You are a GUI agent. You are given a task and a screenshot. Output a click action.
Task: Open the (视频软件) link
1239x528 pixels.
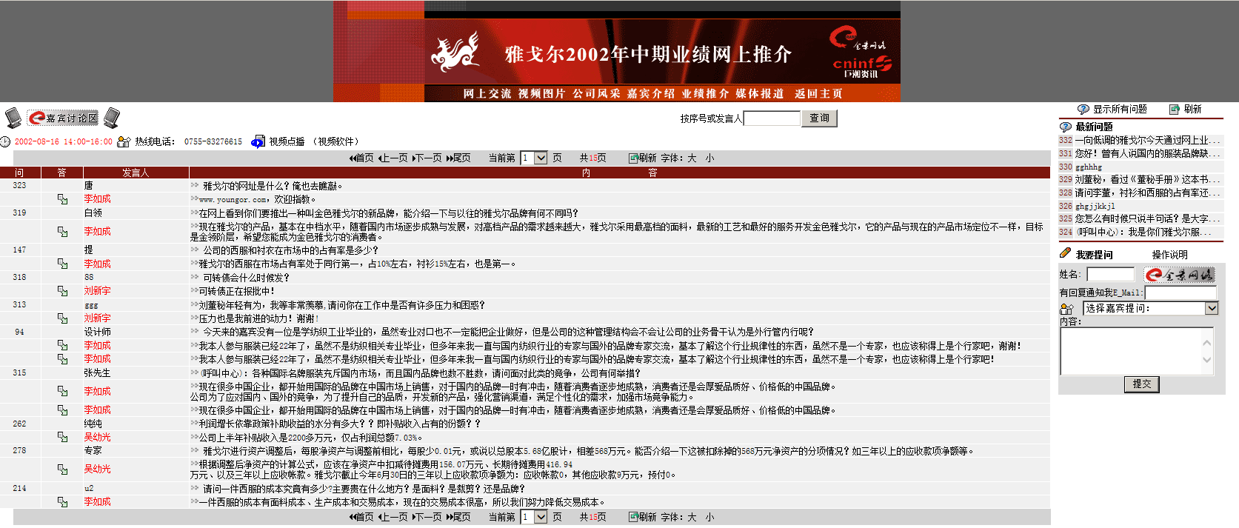[x=335, y=141]
